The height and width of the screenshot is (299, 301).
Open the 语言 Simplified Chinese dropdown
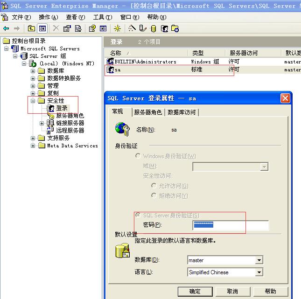point(259,272)
